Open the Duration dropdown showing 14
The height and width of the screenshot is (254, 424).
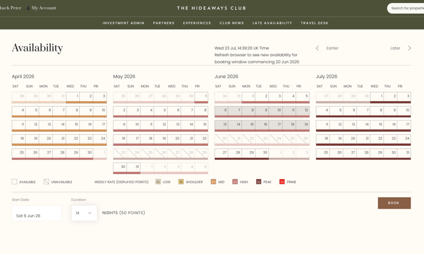(84, 213)
